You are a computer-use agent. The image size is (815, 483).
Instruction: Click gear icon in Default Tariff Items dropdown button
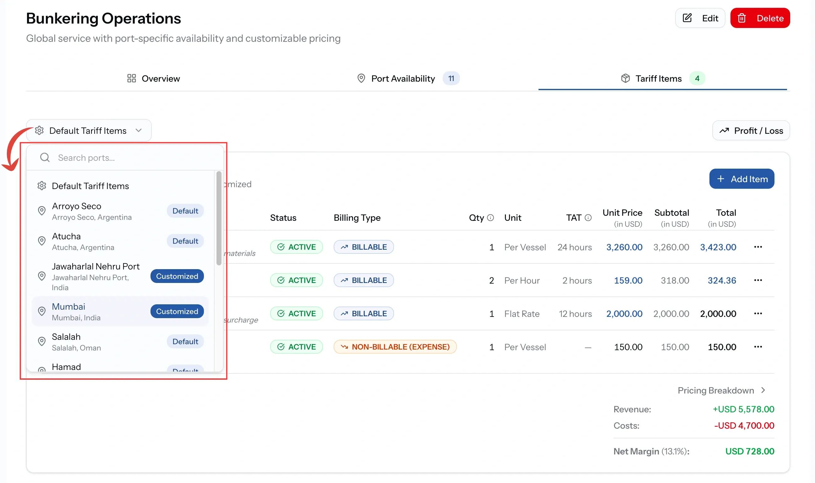coord(39,131)
